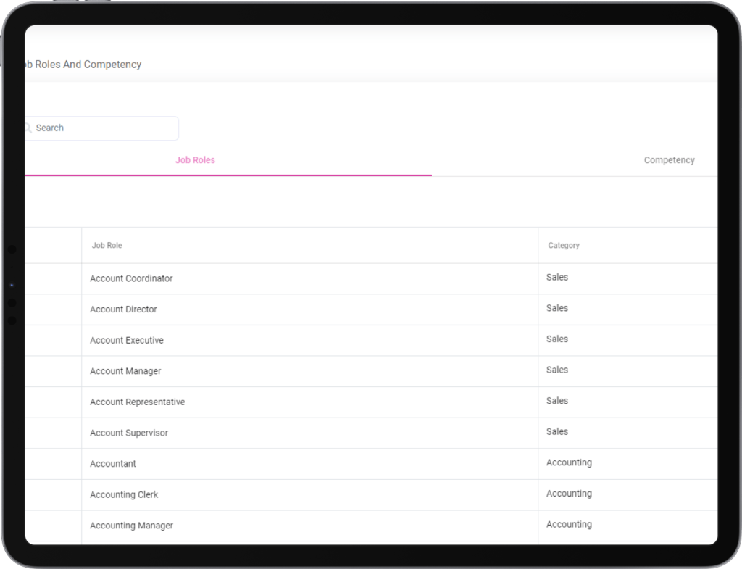Click Accounting category beside Accountant
The height and width of the screenshot is (569, 742).
click(569, 462)
